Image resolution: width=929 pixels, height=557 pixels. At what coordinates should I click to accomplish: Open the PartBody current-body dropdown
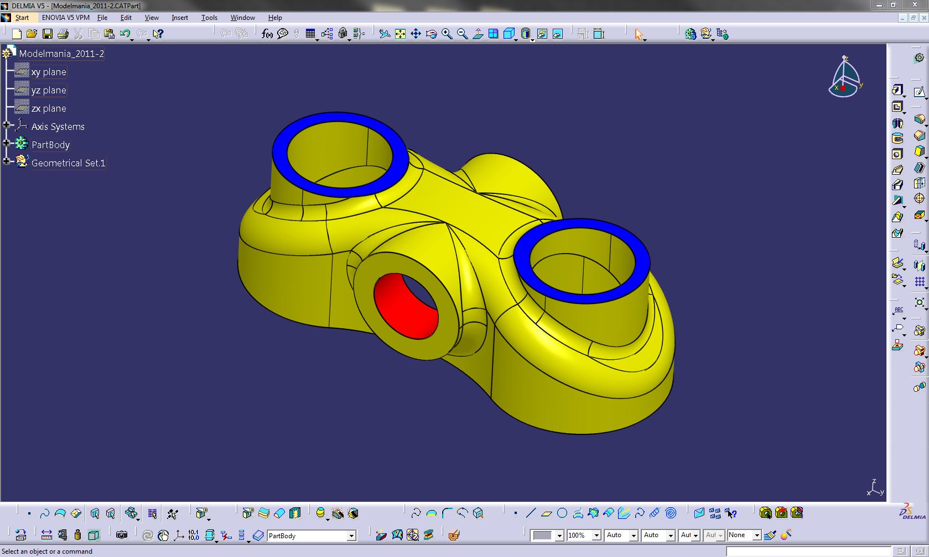[351, 536]
